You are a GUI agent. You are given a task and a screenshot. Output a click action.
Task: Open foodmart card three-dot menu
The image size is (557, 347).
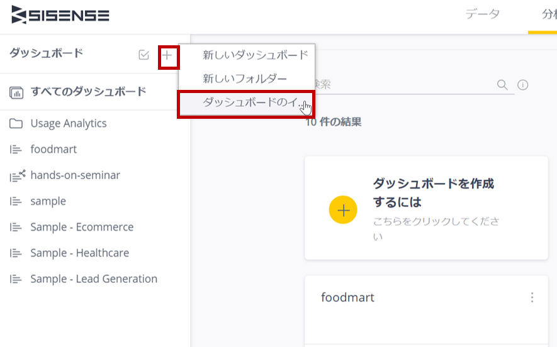[532, 297]
